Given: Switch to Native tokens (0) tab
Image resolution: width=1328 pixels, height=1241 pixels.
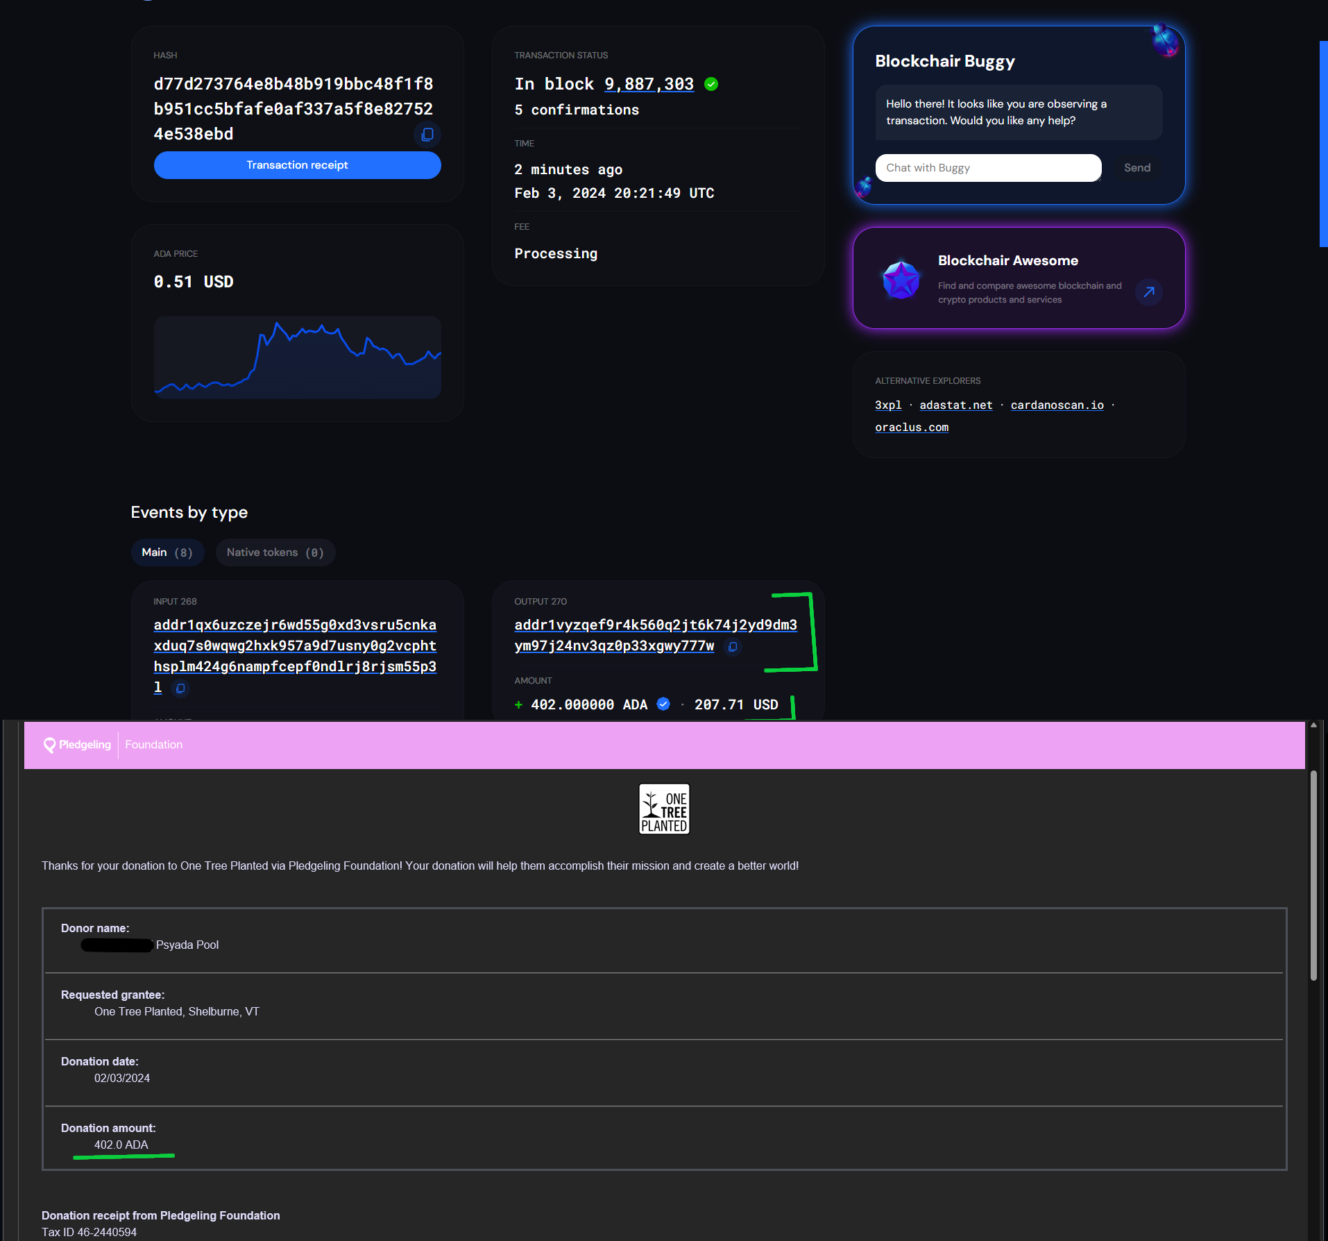Looking at the screenshot, I should click(275, 552).
